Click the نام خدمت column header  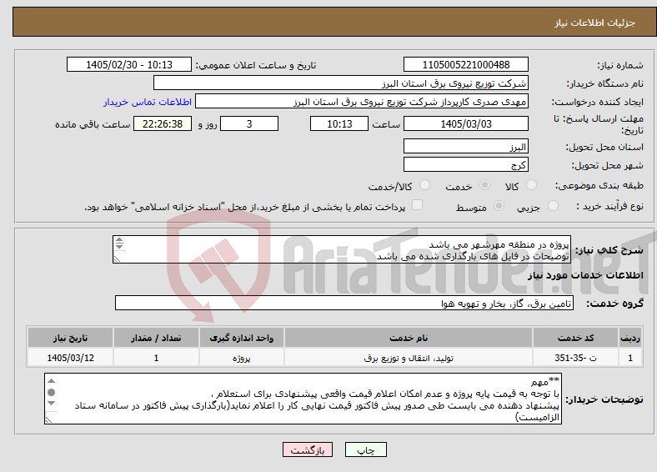[x=409, y=338]
